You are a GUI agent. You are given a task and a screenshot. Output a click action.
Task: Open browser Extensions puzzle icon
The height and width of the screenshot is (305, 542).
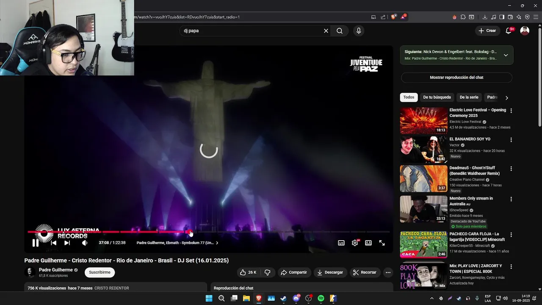[463, 17]
